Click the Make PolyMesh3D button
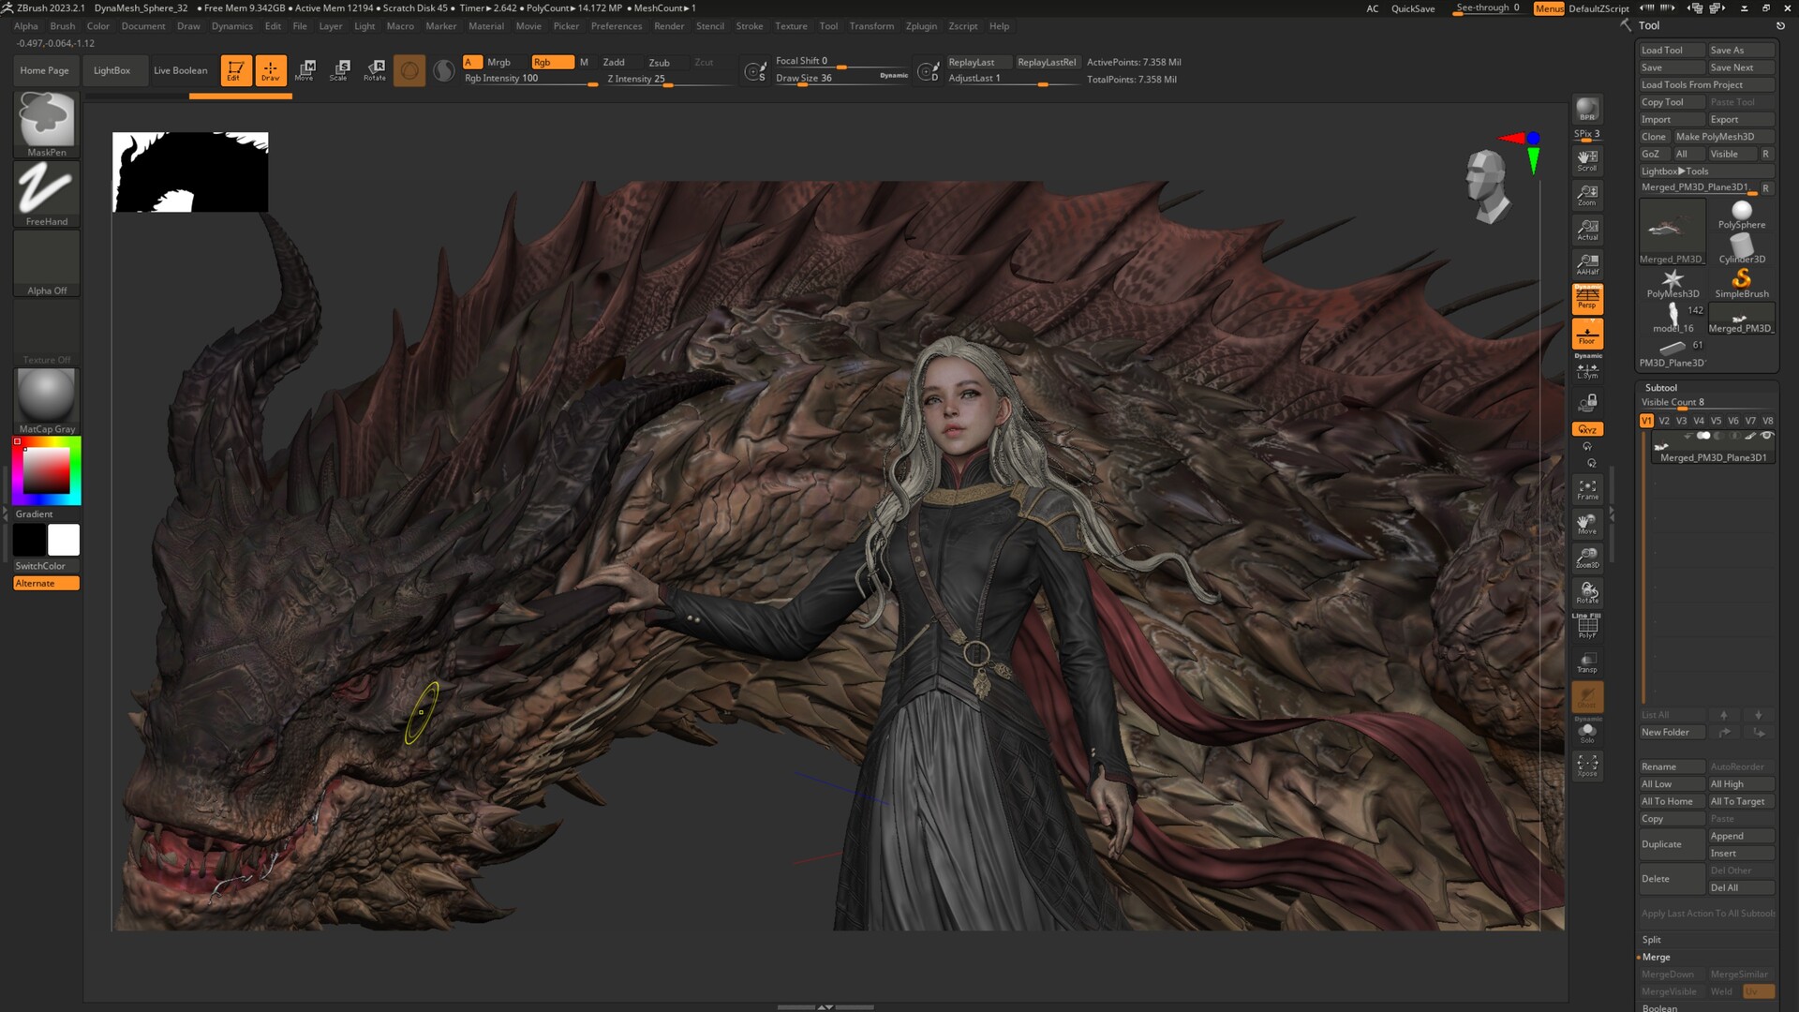Screen dimensions: 1799x1012 click(x=1715, y=137)
